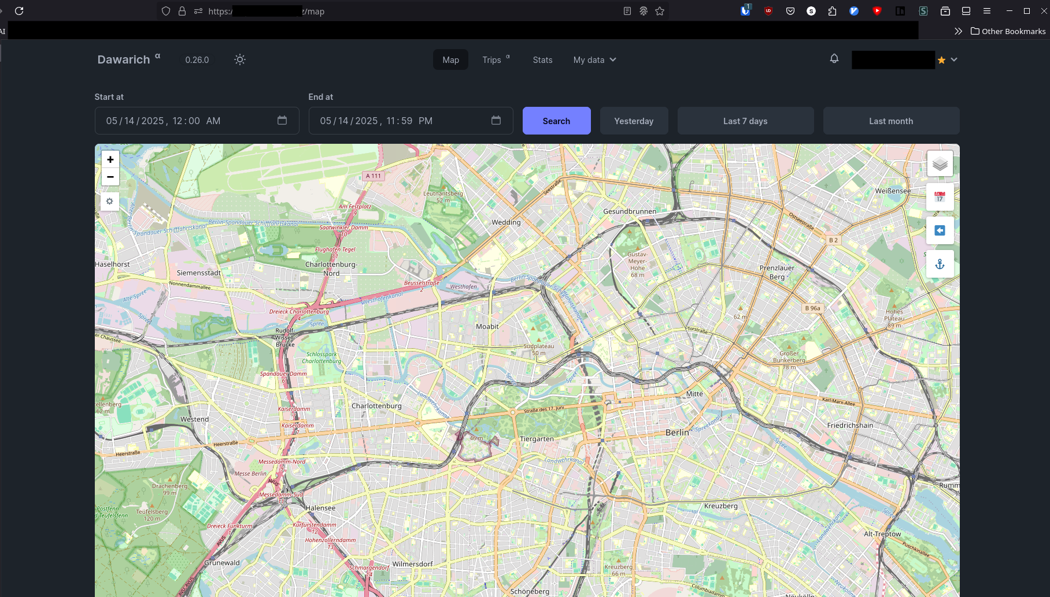
Task: Zoom out of the map
Action: [x=110, y=177]
